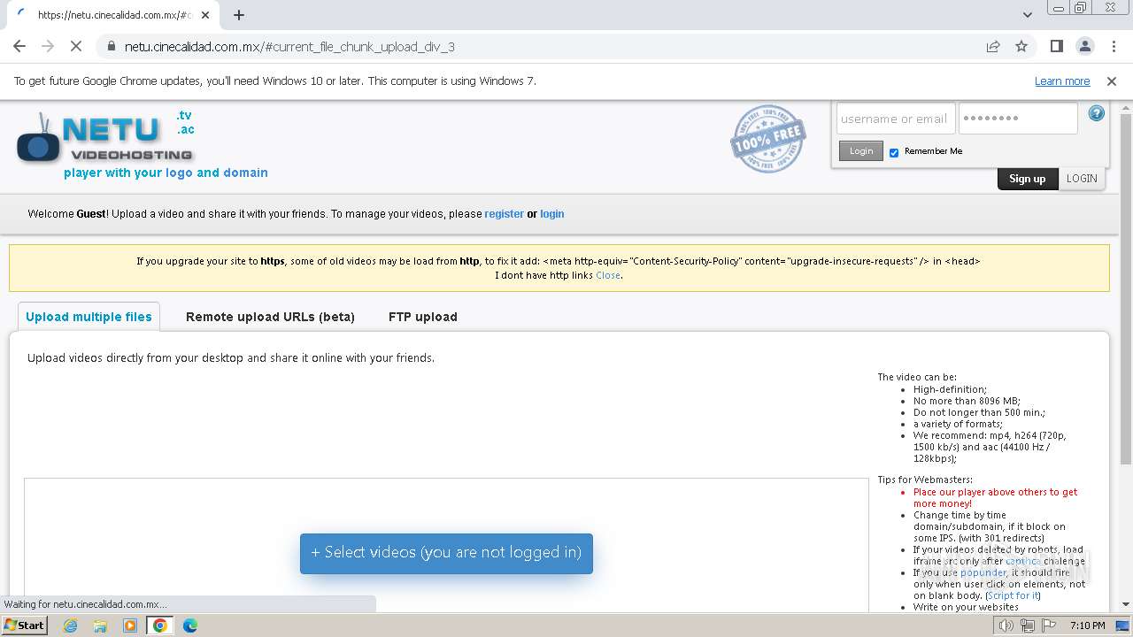Viewport: 1133px width, 637px height.
Task: Focus the password field
Action: pyautogui.click(x=1018, y=119)
